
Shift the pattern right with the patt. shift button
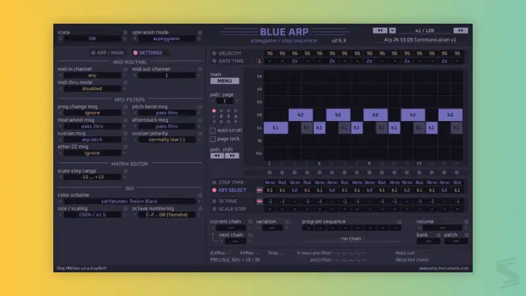tap(232, 156)
